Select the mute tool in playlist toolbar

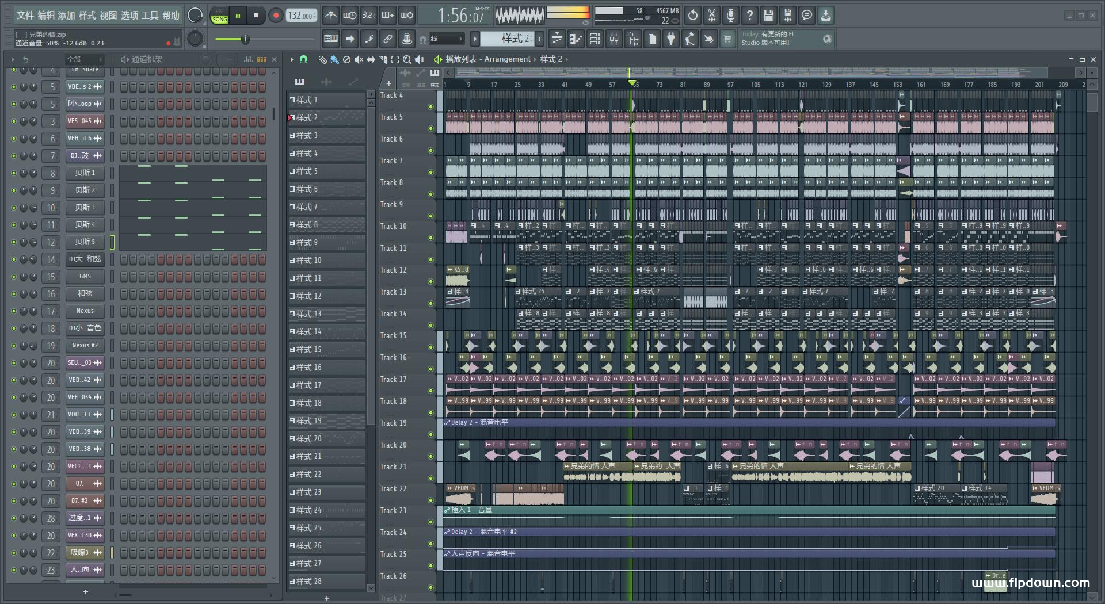tap(359, 59)
